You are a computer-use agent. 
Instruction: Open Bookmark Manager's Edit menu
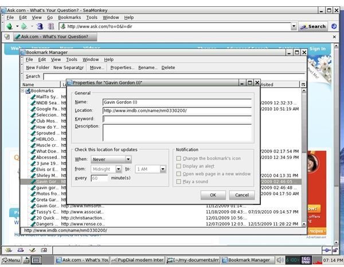[42, 60]
